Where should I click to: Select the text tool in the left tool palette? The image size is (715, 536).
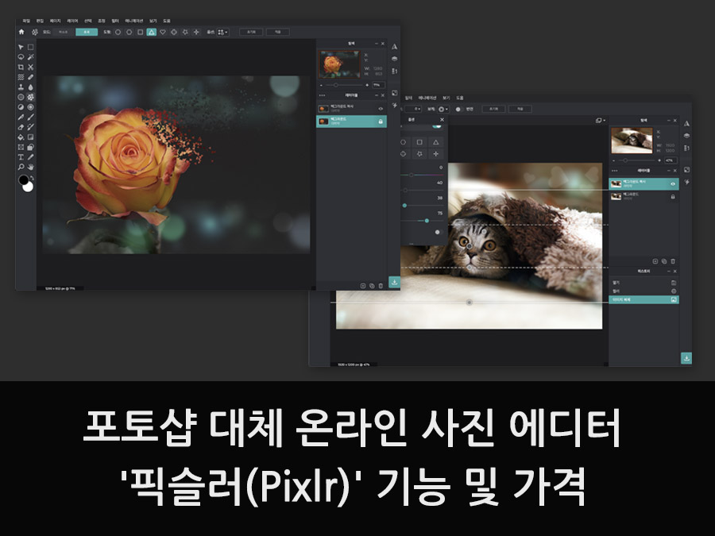tap(21, 156)
